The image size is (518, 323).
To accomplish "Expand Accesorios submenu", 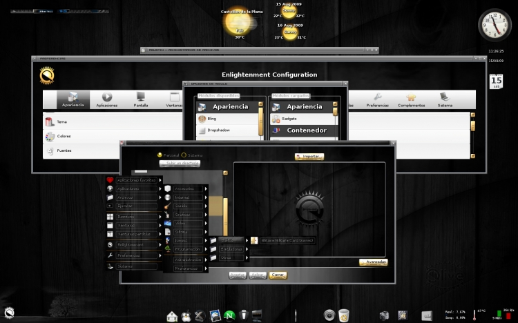I will coord(186,188).
